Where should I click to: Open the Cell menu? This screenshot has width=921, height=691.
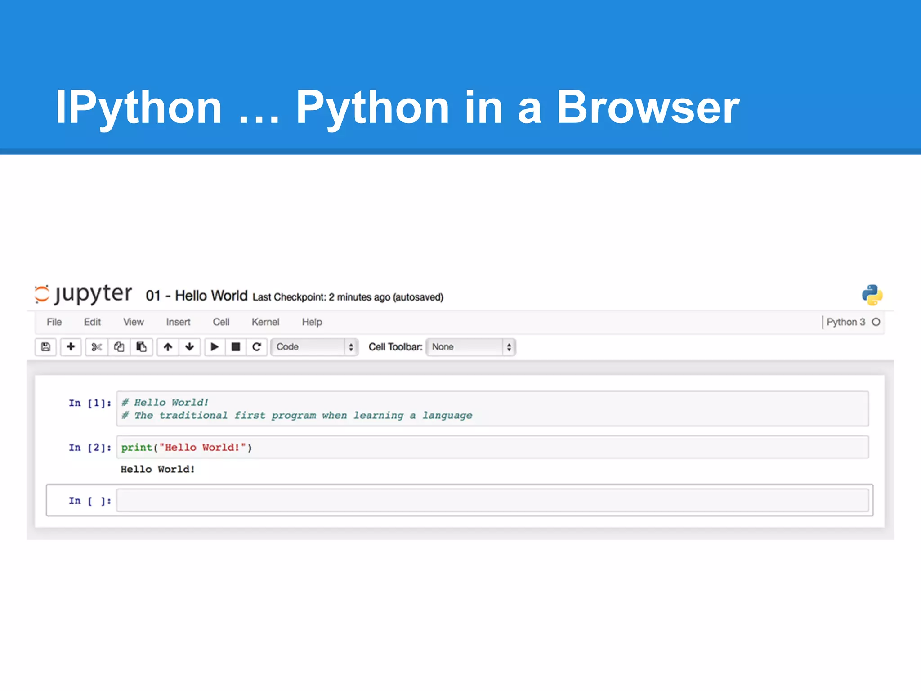pos(221,322)
